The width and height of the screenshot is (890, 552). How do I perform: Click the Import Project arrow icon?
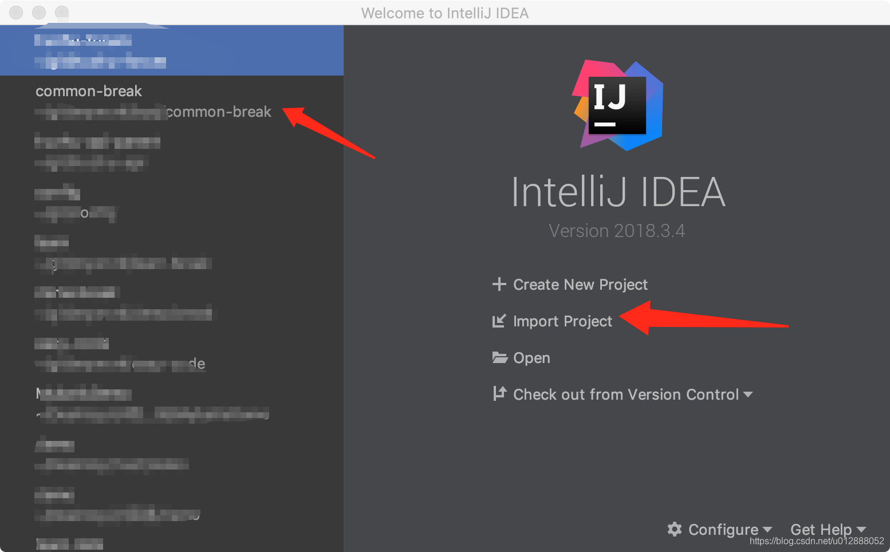[x=499, y=321]
